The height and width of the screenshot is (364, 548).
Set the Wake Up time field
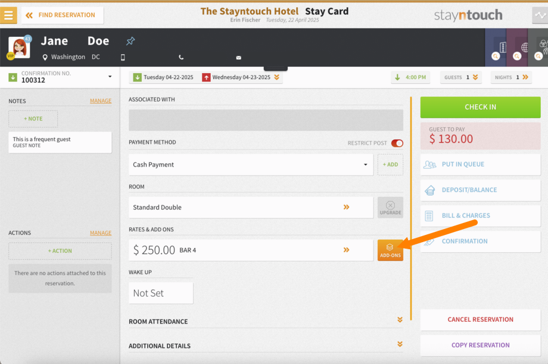[161, 293]
